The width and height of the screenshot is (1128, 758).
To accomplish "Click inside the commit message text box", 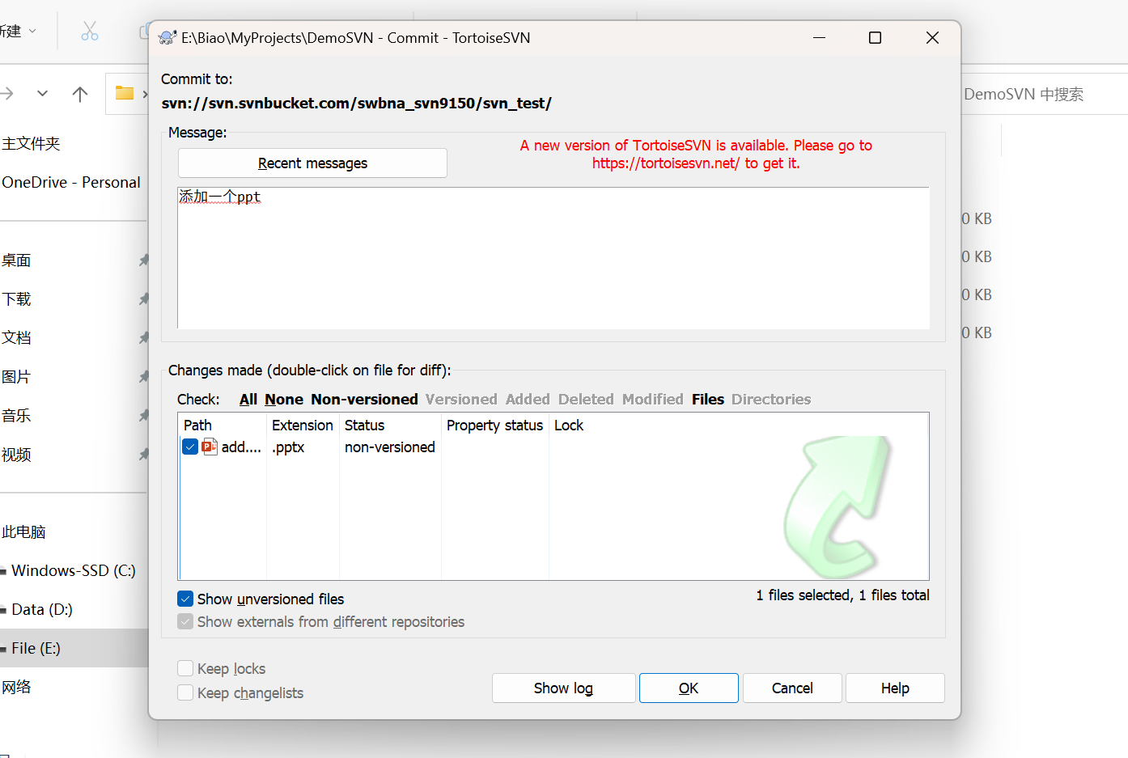I will pyautogui.click(x=553, y=259).
